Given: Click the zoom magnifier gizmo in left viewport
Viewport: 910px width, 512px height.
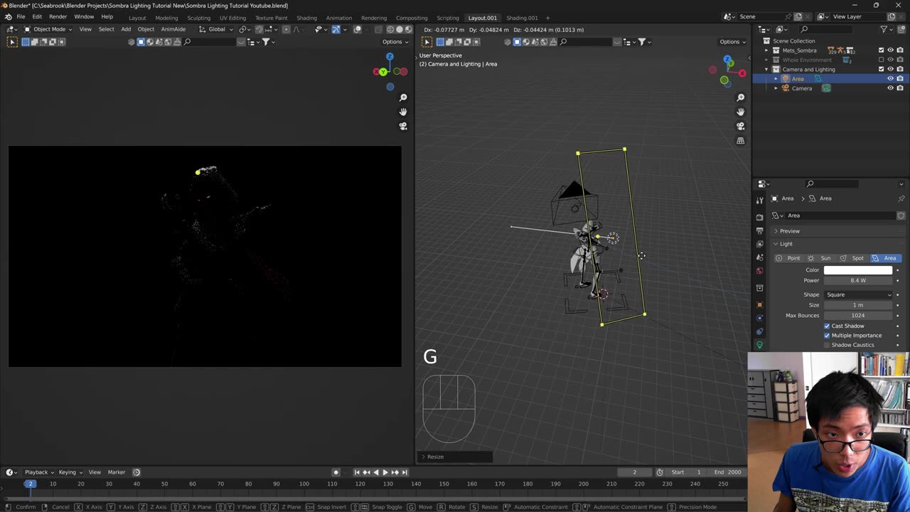Looking at the screenshot, I should [x=403, y=97].
